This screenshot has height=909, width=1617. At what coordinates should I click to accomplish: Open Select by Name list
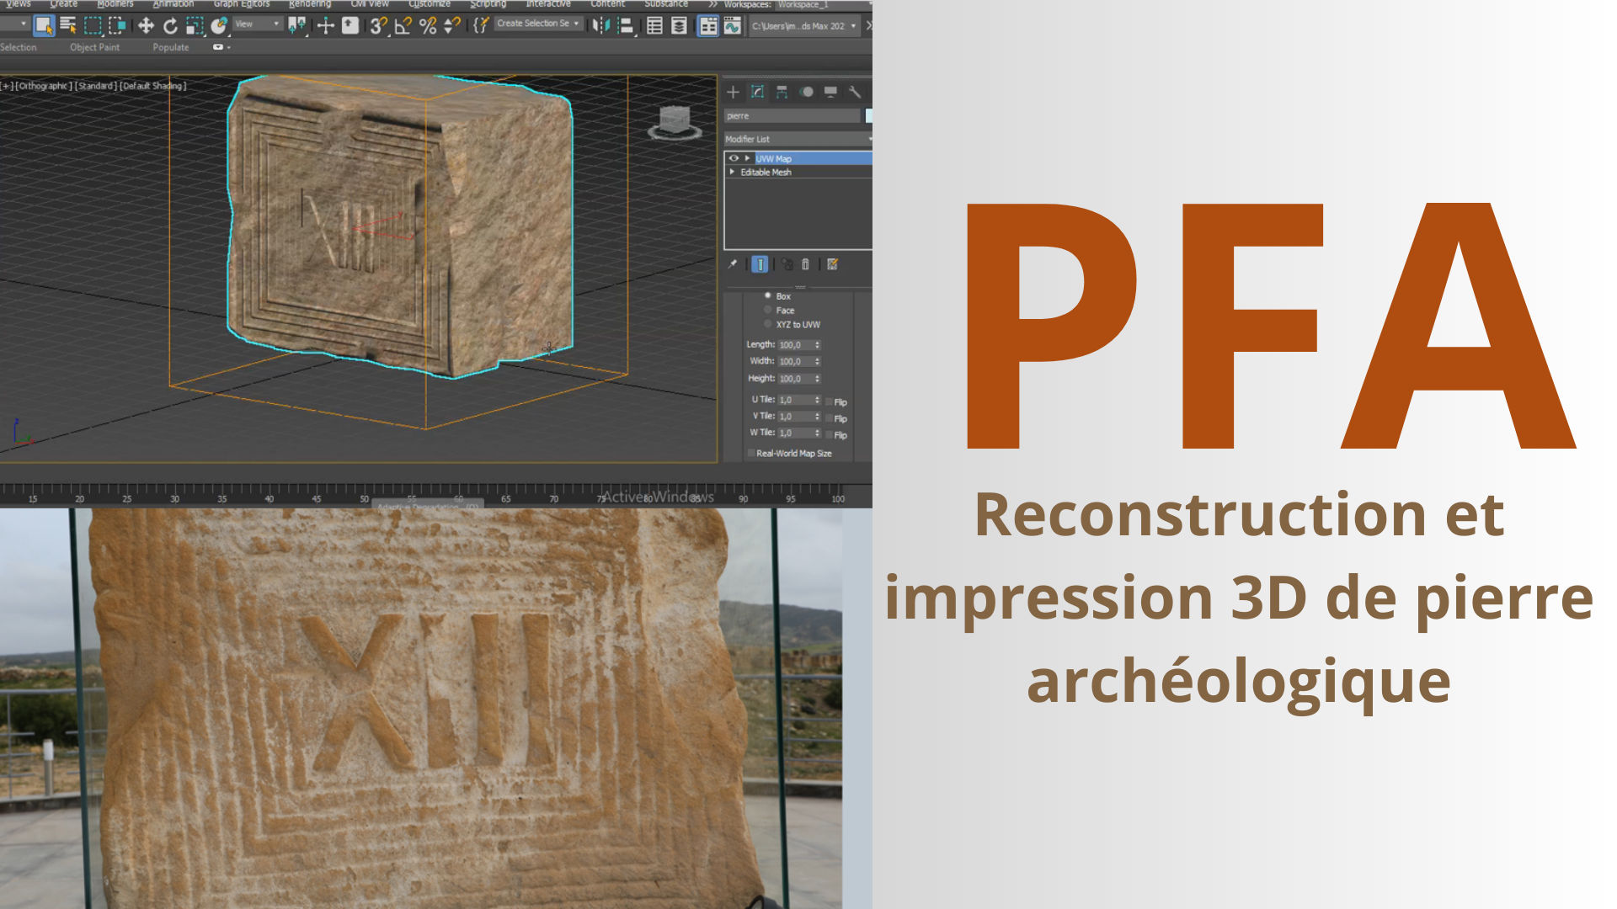(x=68, y=26)
